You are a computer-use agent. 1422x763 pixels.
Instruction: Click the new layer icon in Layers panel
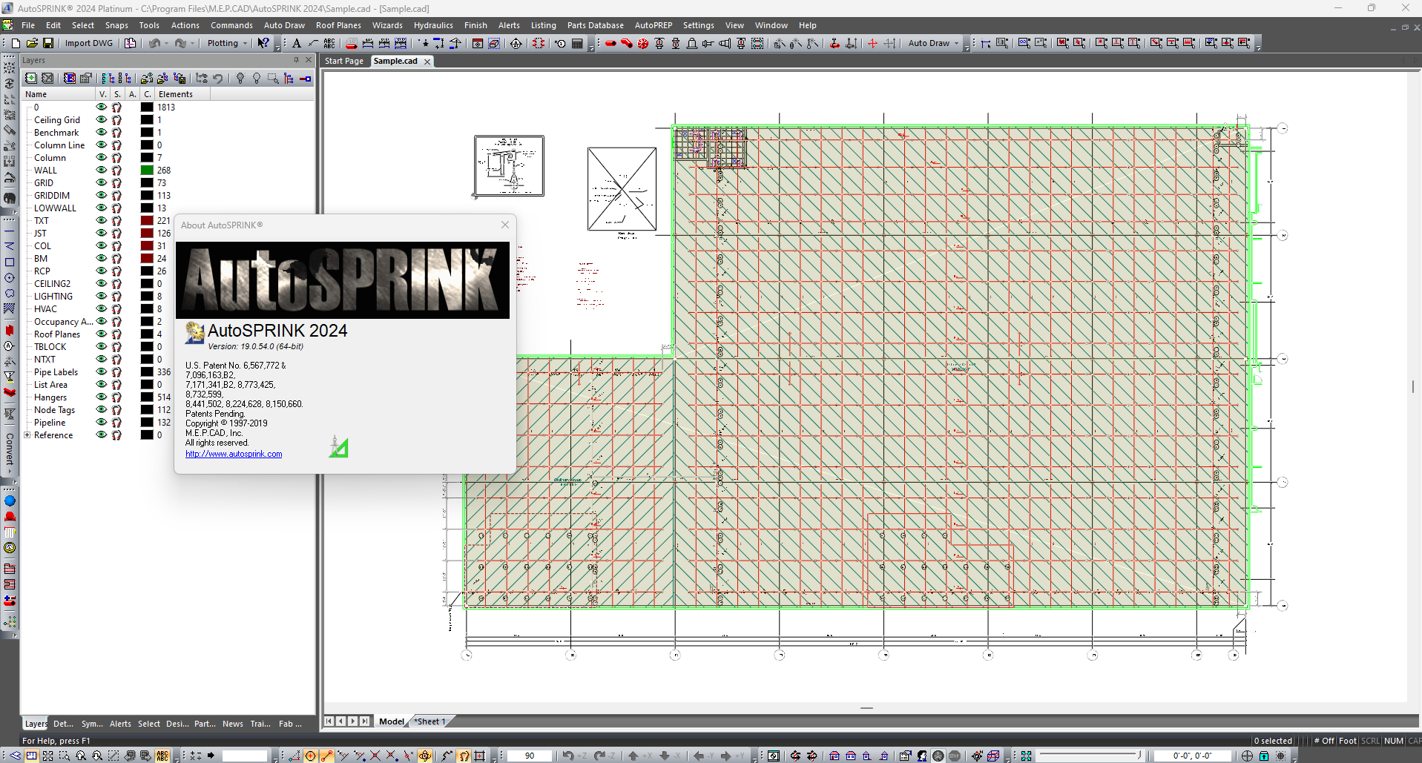(x=31, y=78)
